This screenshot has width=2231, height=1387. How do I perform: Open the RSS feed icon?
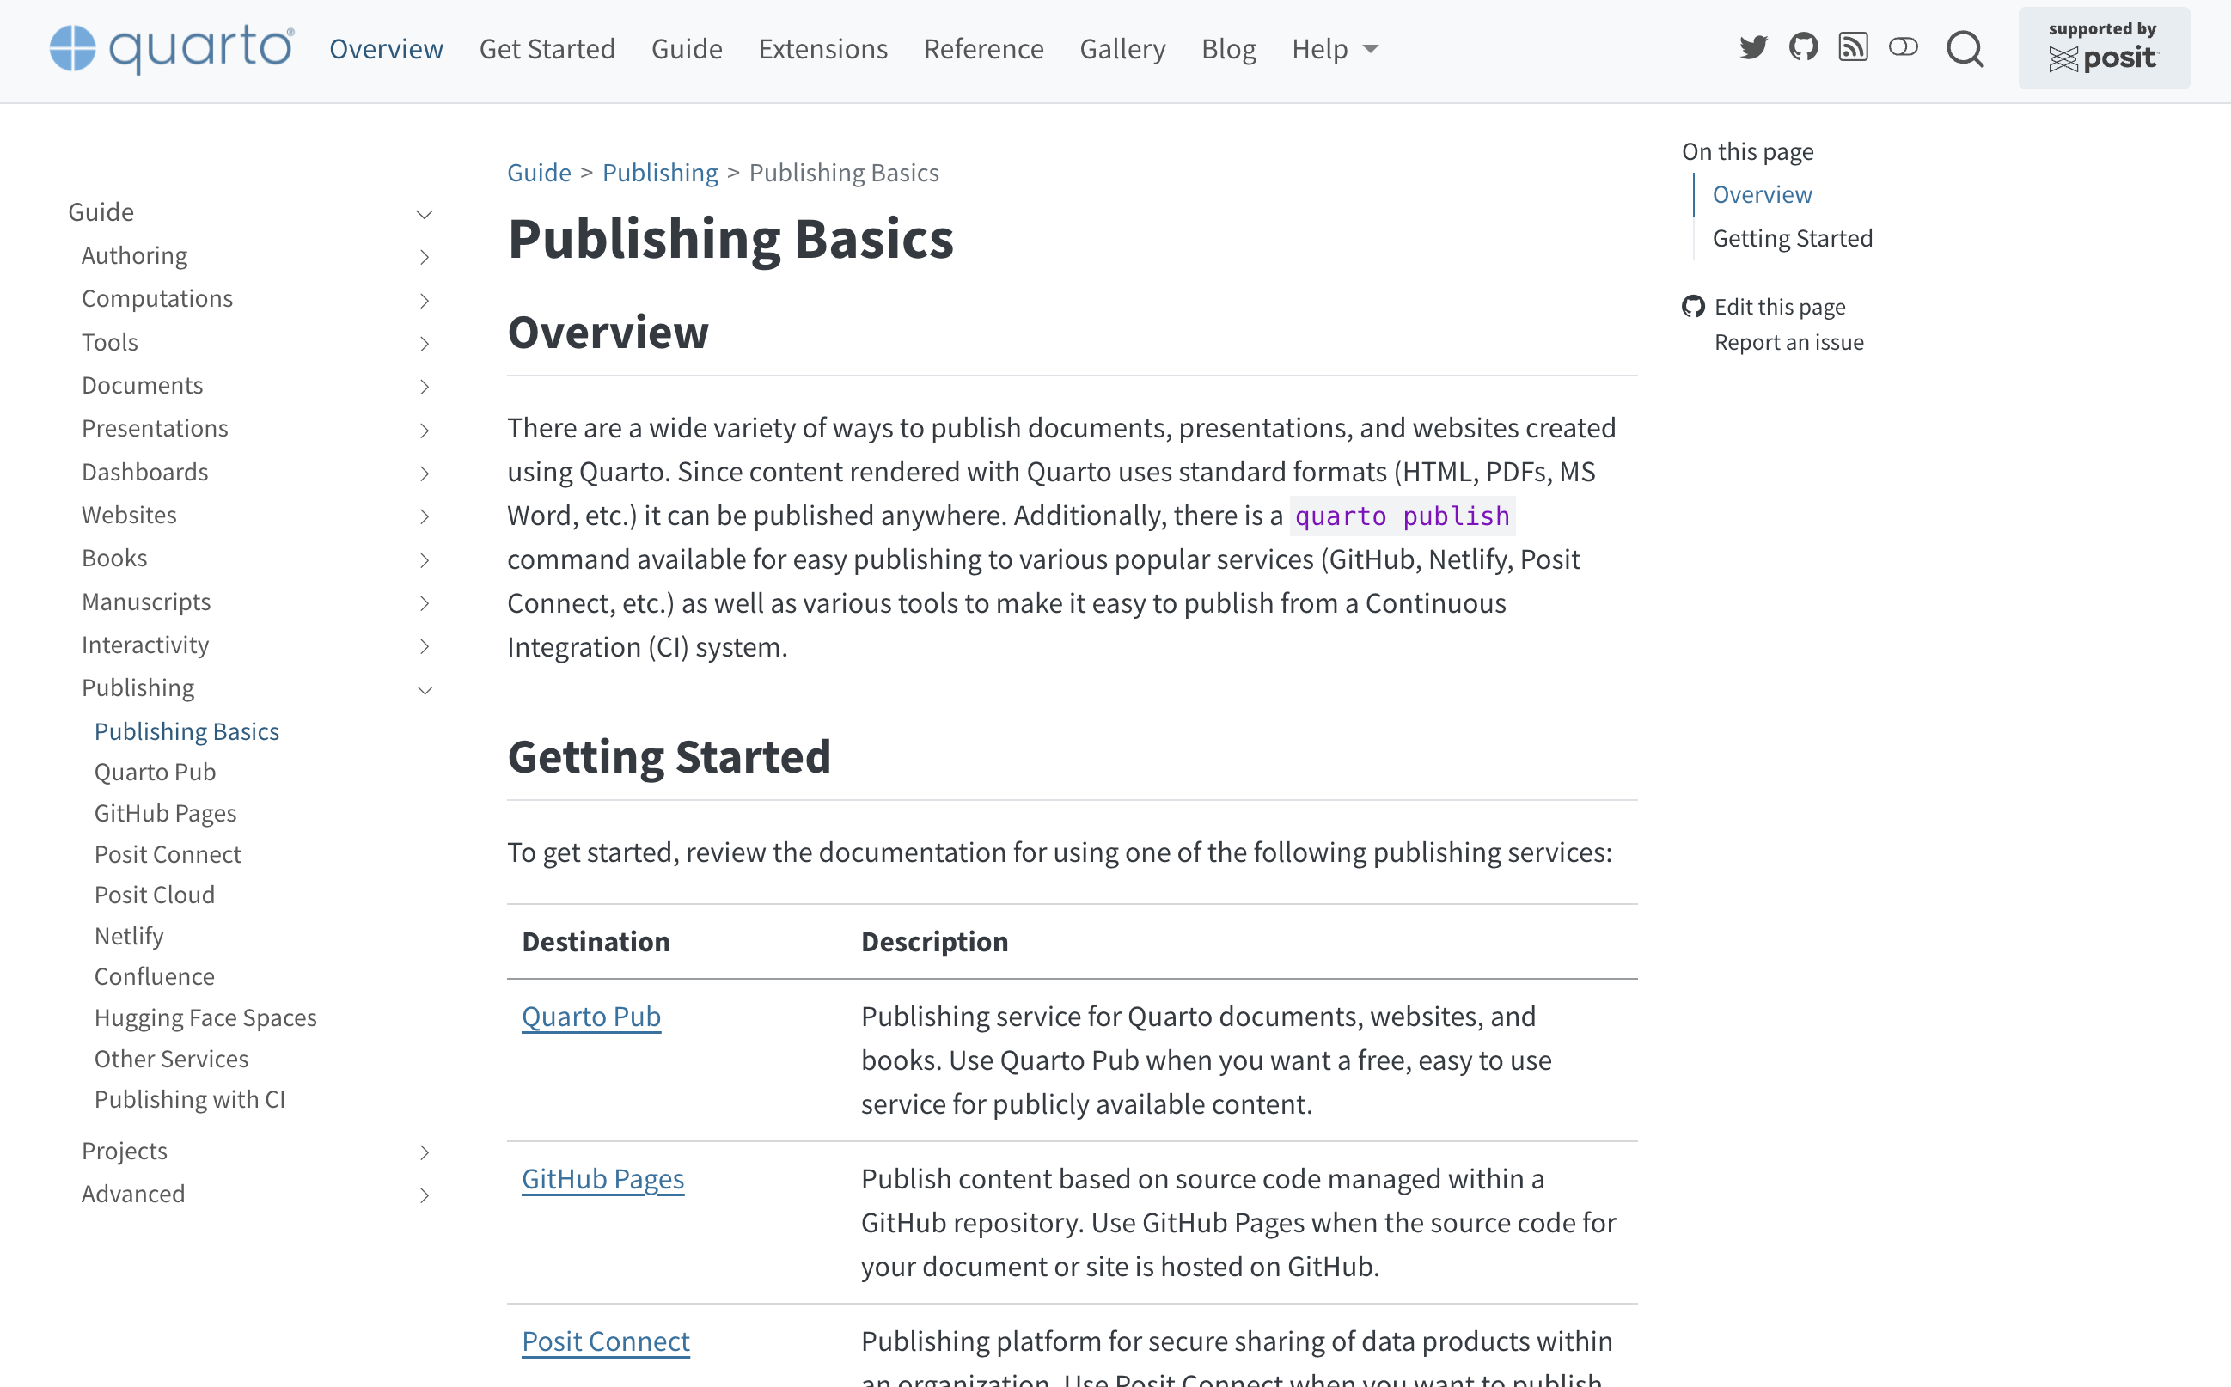point(1853,48)
